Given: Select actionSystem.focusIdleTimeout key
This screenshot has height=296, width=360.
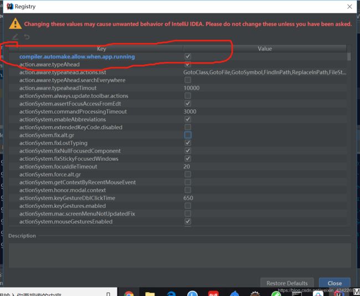Looking at the screenshot, I should tap(58, 166).
